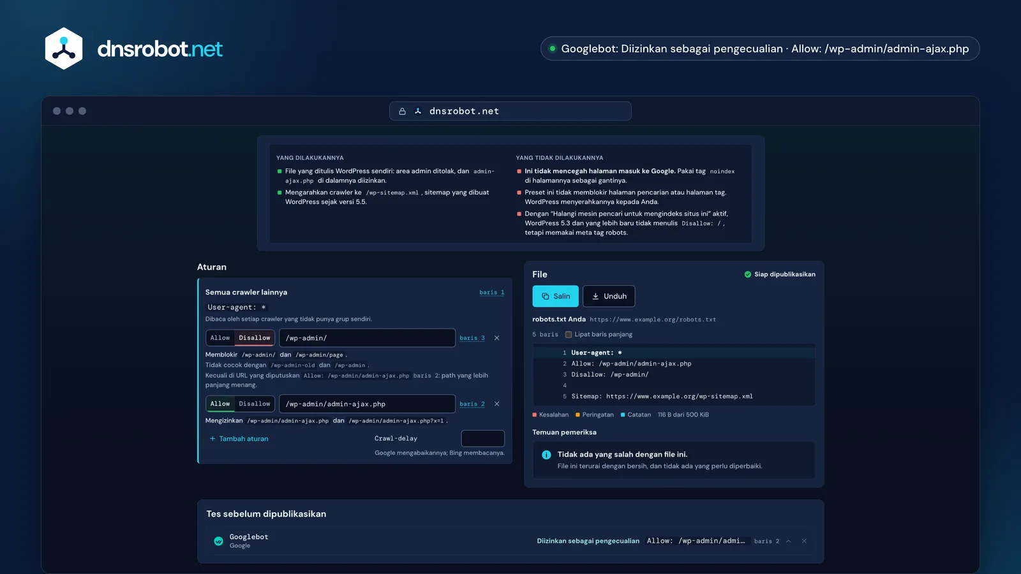
Task: Toggle the Lipat baris panjang checkbox
Action: 569,334
